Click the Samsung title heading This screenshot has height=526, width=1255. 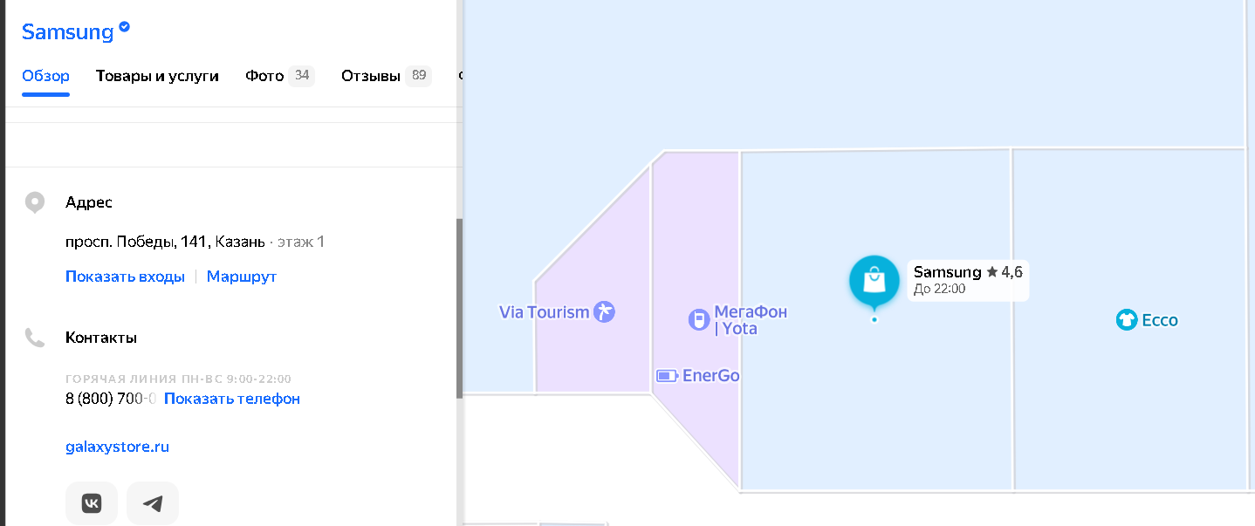[68, 32]
